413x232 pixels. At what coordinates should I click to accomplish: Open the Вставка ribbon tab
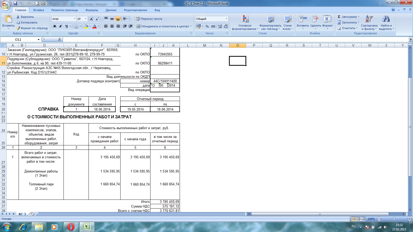point(38,10)
